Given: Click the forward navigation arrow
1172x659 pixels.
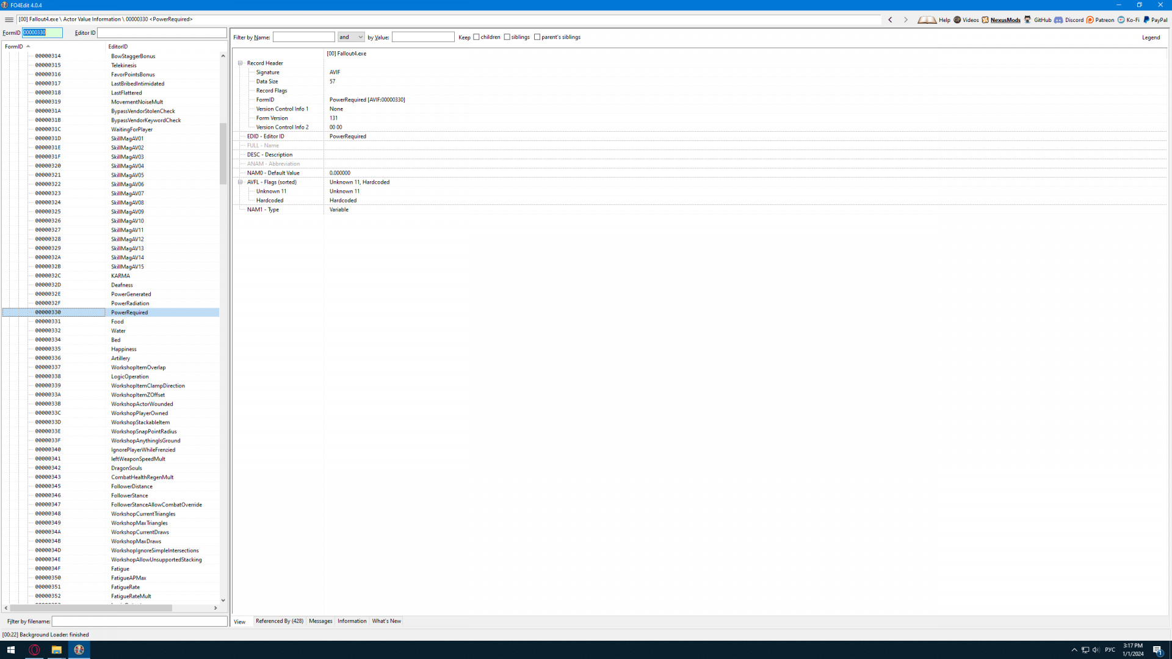Looking at the screenshot, I should [x=906, y=20].
